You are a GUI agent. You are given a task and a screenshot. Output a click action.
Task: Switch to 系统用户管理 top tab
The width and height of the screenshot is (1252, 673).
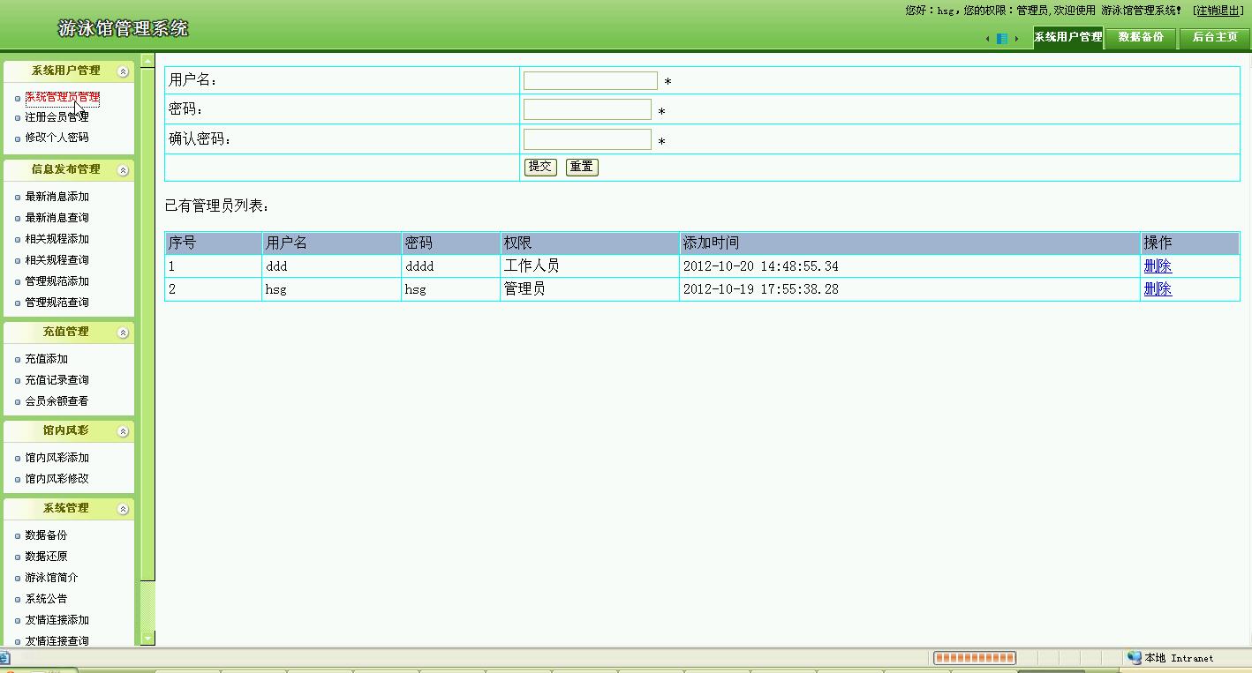(1068, 38)
